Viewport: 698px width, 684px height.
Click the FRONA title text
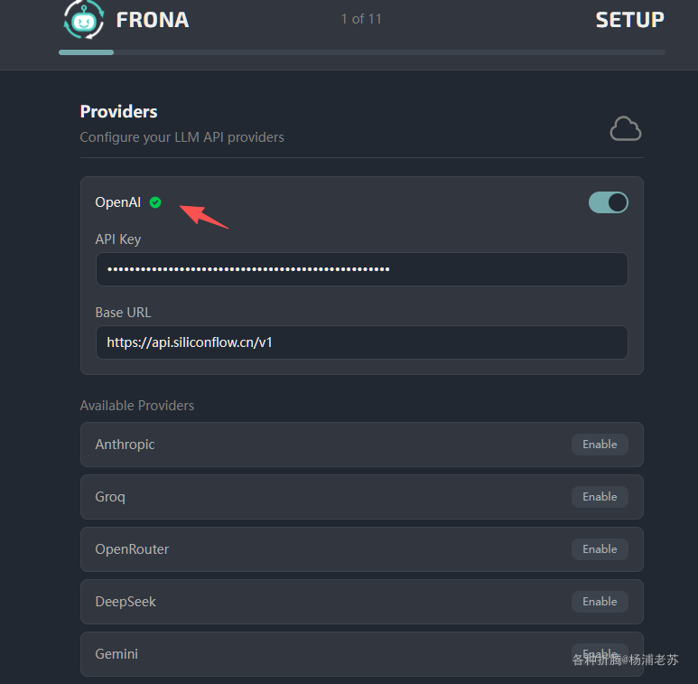tap(153, 20)
